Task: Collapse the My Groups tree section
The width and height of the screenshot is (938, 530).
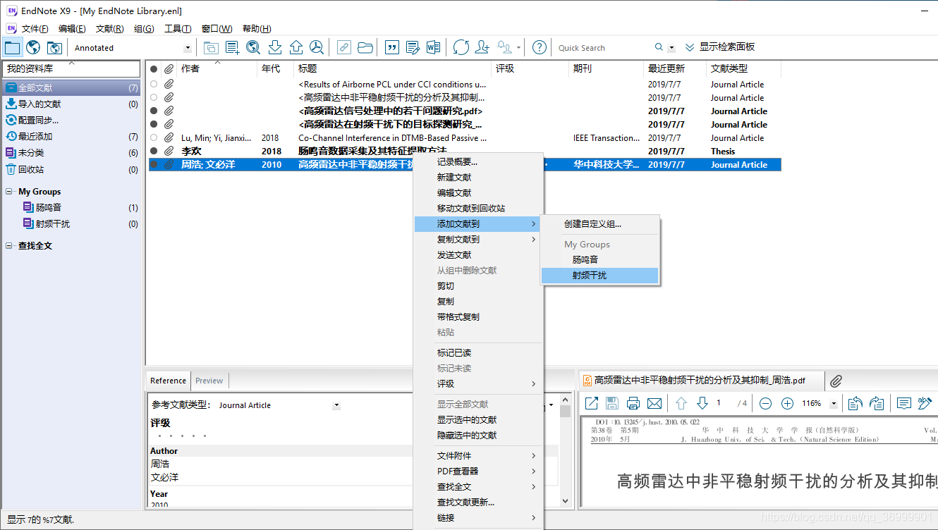Action: [9, 192]
